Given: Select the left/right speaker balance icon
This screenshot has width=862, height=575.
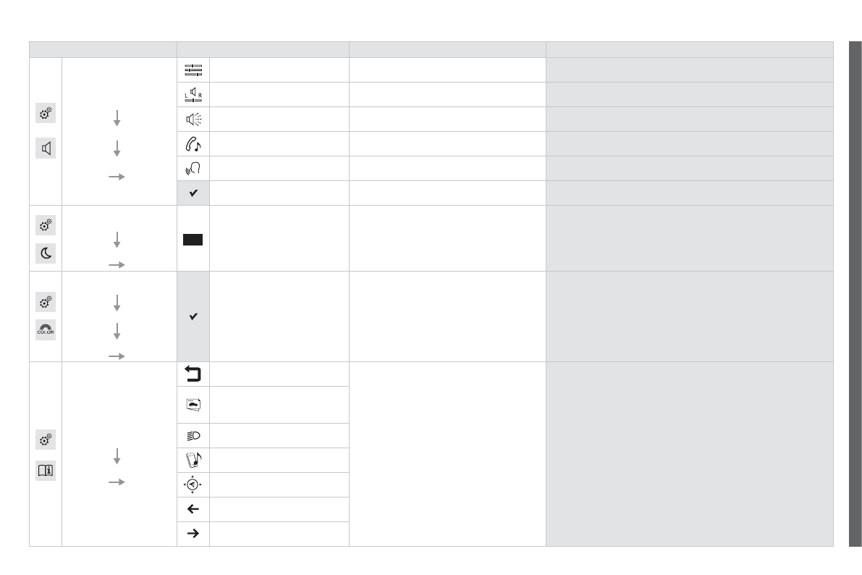Looking at the screenshot, I should 193,95.
